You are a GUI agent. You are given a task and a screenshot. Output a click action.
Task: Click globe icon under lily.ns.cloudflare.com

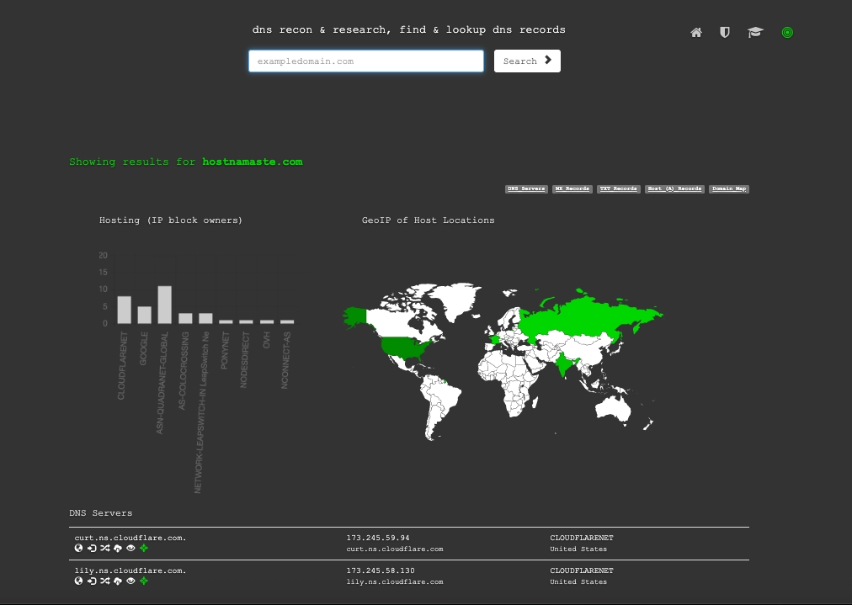[79, 581]
